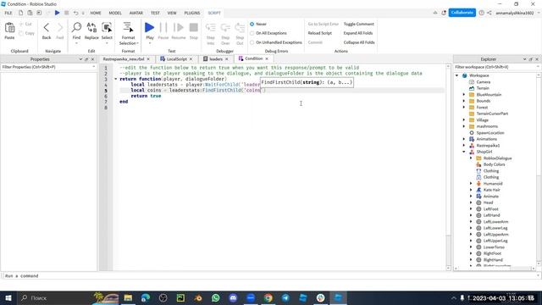Select the Body Colors item in Explorer
This screenshot has width=542, height=305.
[494, 164]
